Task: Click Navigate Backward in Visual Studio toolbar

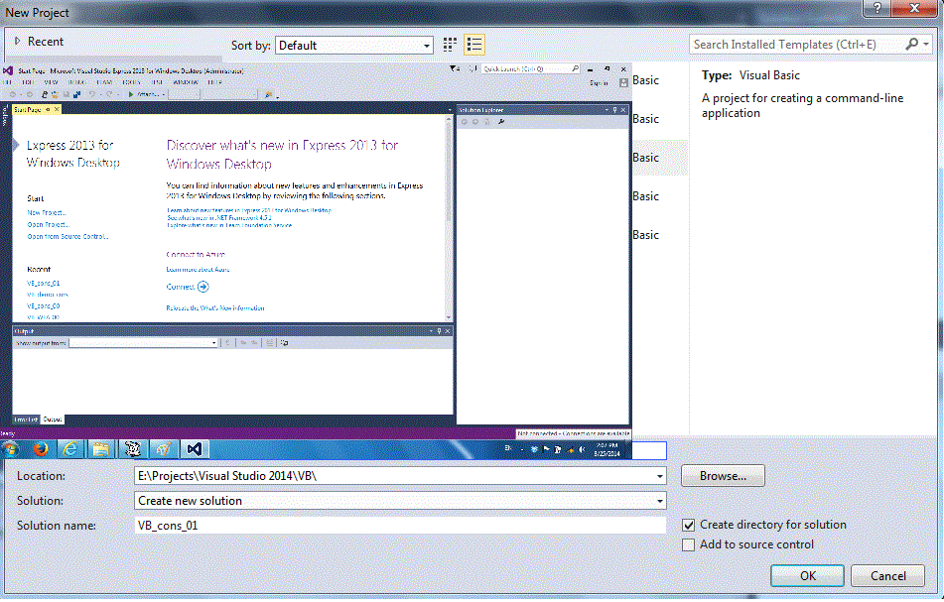Action: (x=13, y=94)
